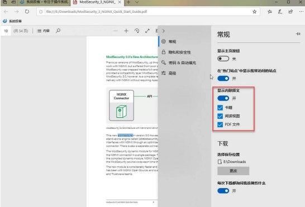Zoom in the PDF with plus button
This screenshot has height=207, width=305.
pyautogui.click(x=126, y=31)
